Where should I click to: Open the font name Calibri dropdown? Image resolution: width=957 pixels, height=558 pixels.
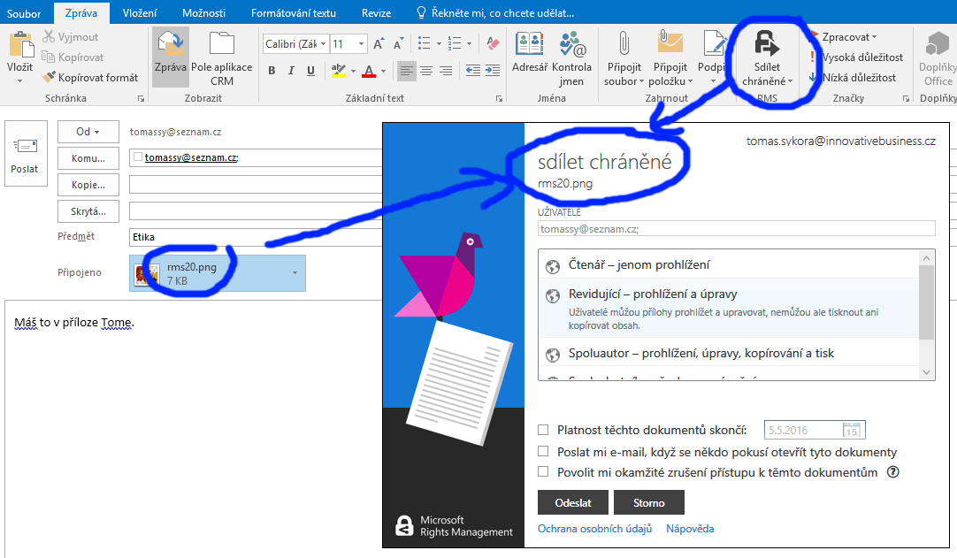point(324,44)
